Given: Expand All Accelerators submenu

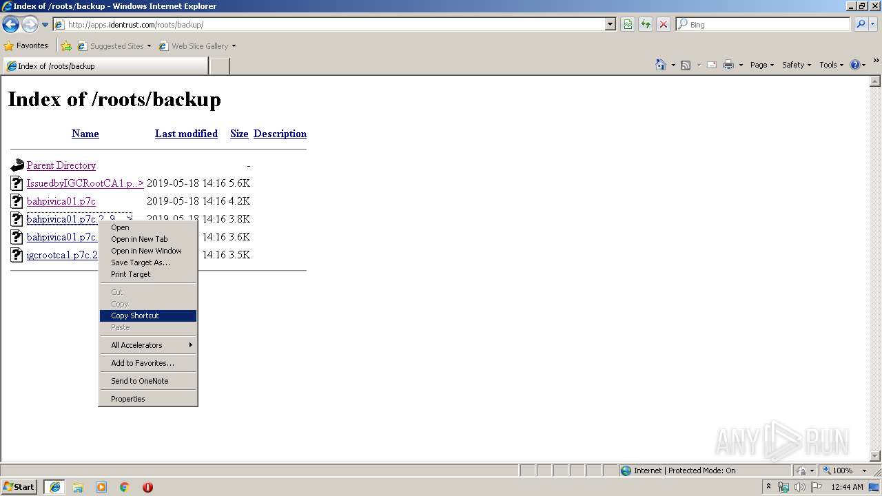Looking at the screenshot, I should pos(148,345).
